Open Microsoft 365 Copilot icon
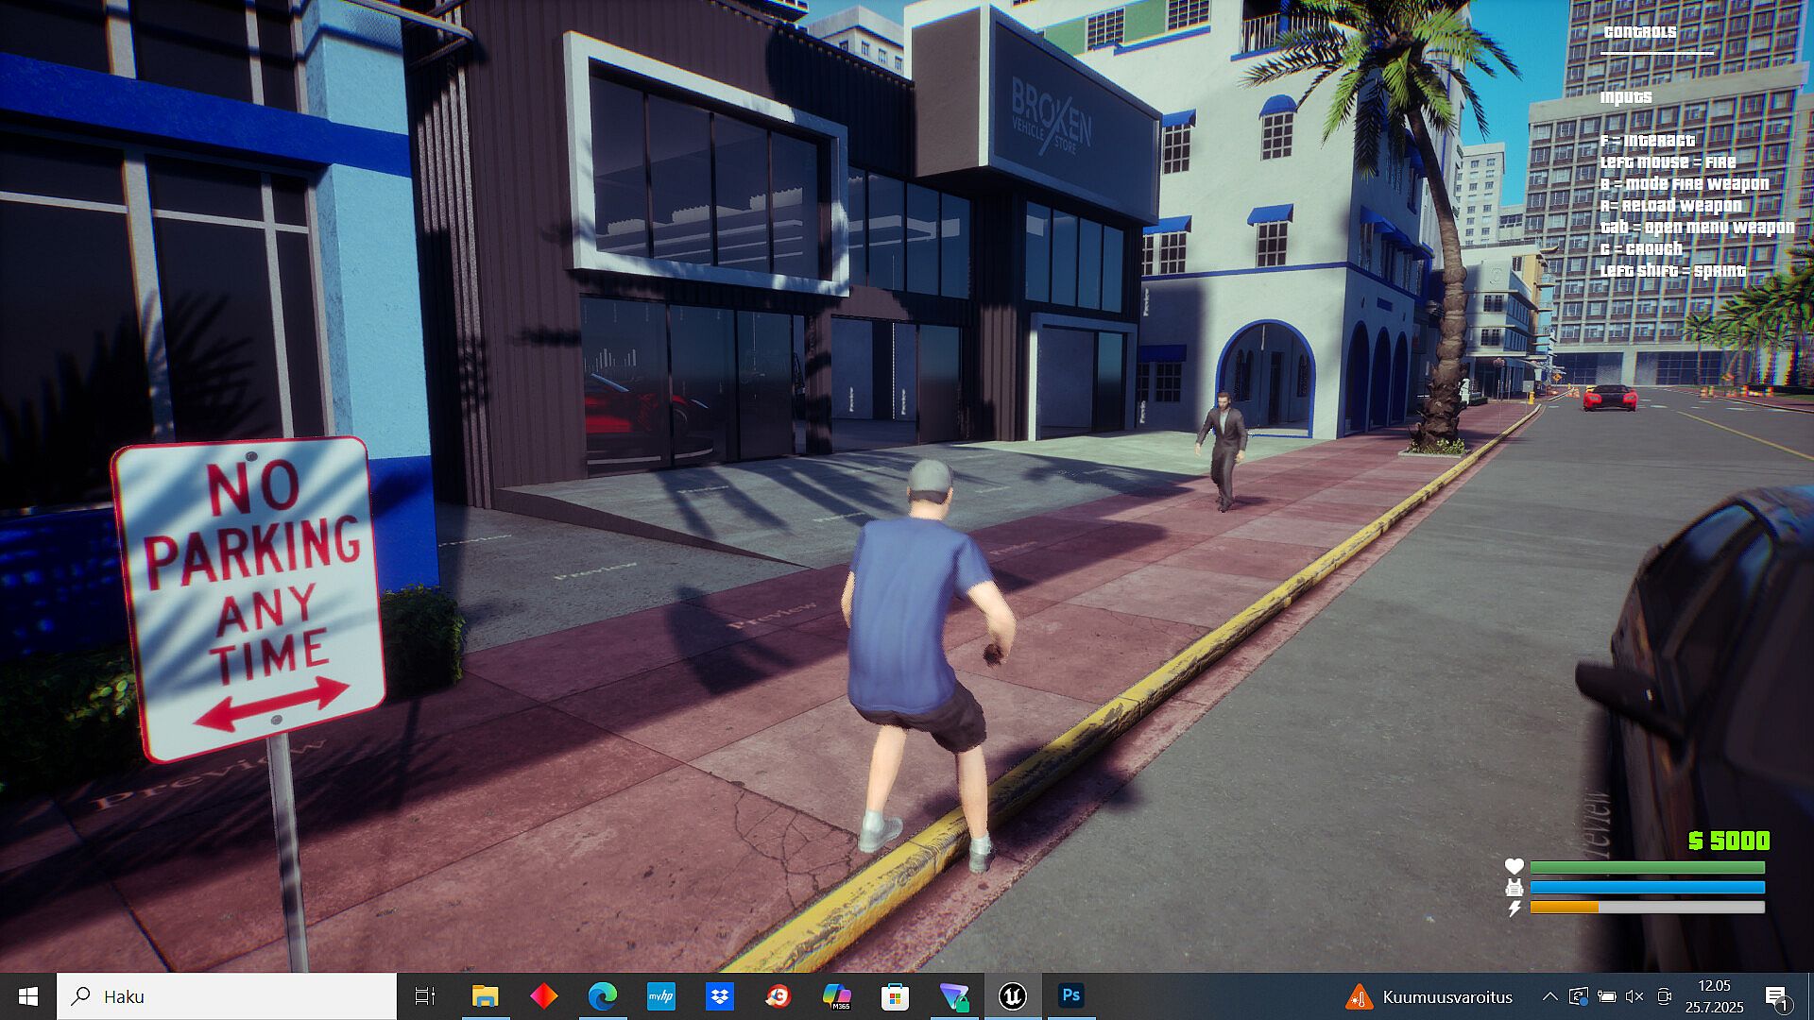The image size is (1814, 1020). tap(836, 996)
